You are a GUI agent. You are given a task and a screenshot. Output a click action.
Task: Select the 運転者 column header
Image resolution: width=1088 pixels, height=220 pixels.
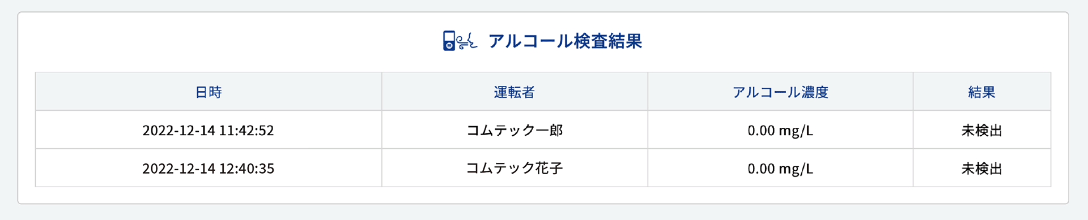(515, 92)
